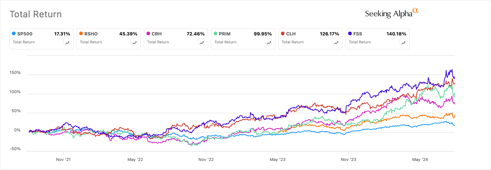Click the FSS trend chart icon
Image resolution: width=491 pixels, height=170 pixels.
click(x=403, y=42)
